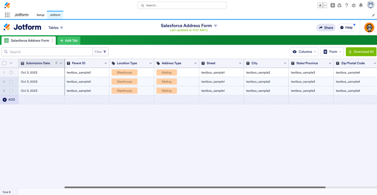Screen dimensions: 377x195
Task: Open the Salesforce setup gear icon
Action: (x=354, y=5)
